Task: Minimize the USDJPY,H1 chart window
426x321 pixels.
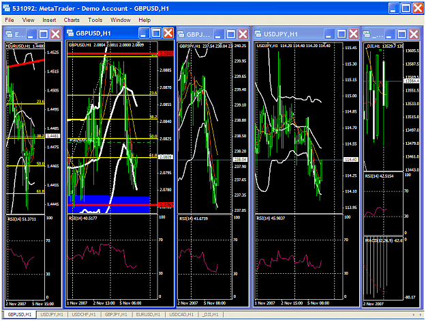Action: tap(329, 34)
